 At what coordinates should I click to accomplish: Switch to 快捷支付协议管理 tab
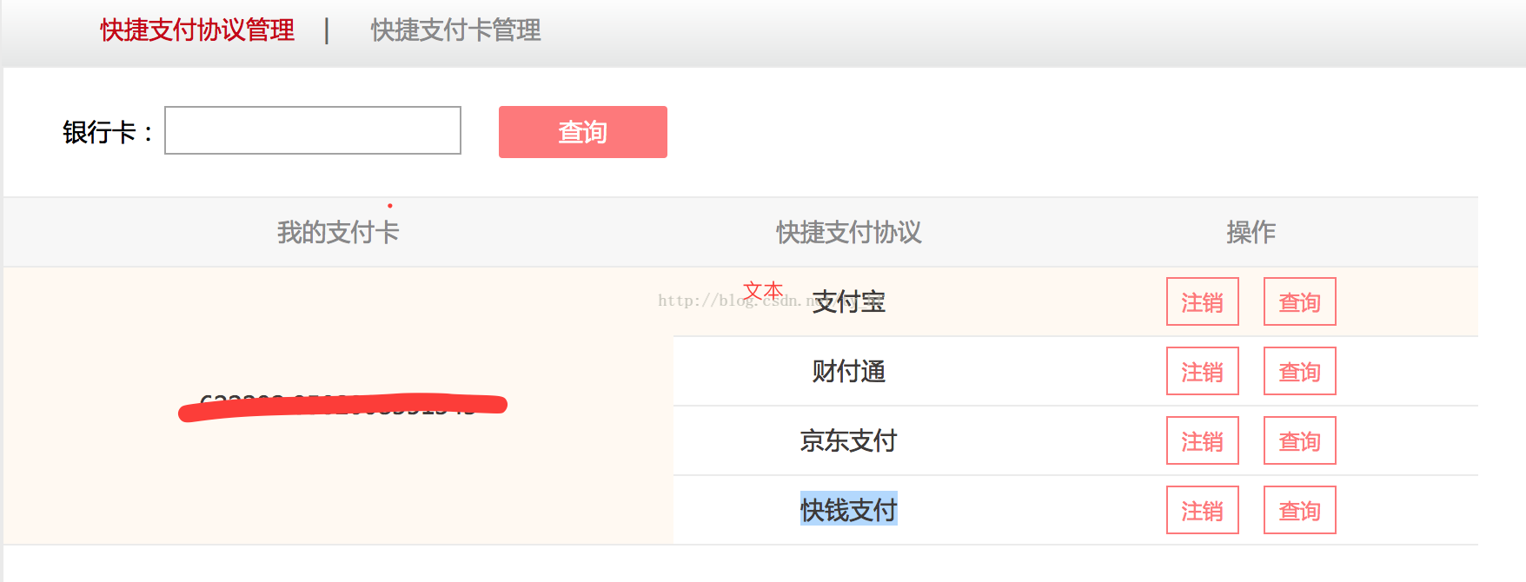tap(197, 30)
